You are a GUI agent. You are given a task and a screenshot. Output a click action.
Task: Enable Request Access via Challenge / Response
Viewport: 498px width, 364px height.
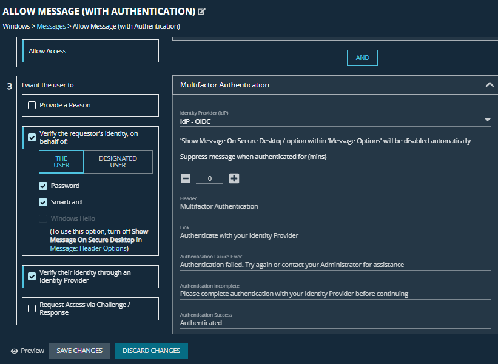(x=31, y=308)
